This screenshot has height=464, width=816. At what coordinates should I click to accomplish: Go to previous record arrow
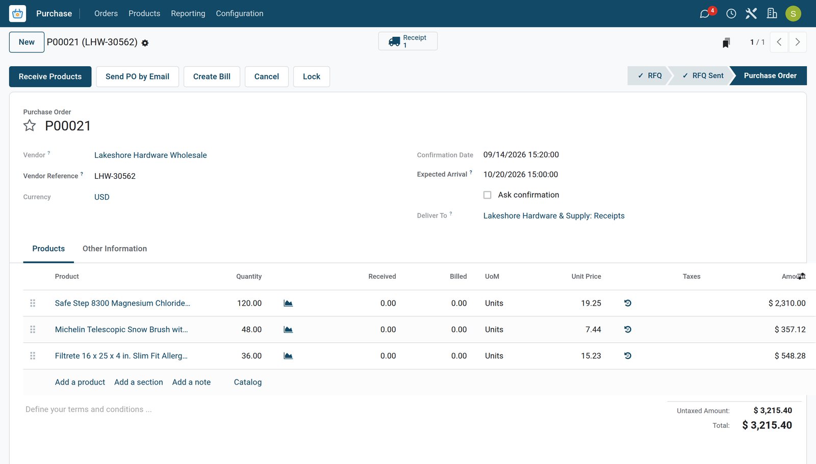(779, 42)
